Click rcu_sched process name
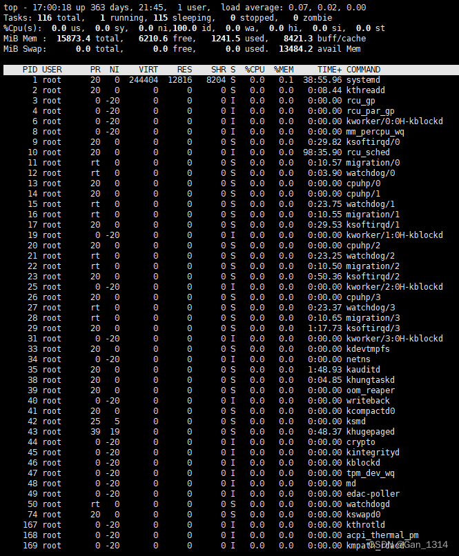459x556 pixels. (368, 152)
